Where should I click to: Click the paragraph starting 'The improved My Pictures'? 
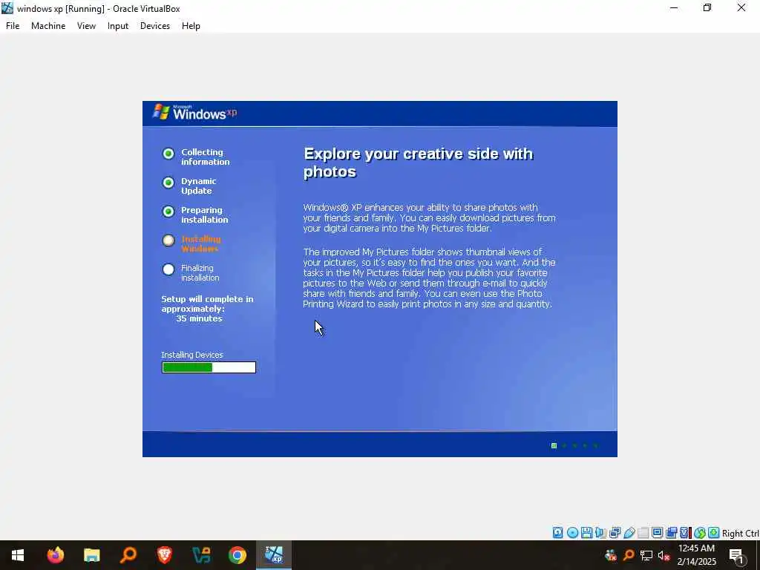429,278
